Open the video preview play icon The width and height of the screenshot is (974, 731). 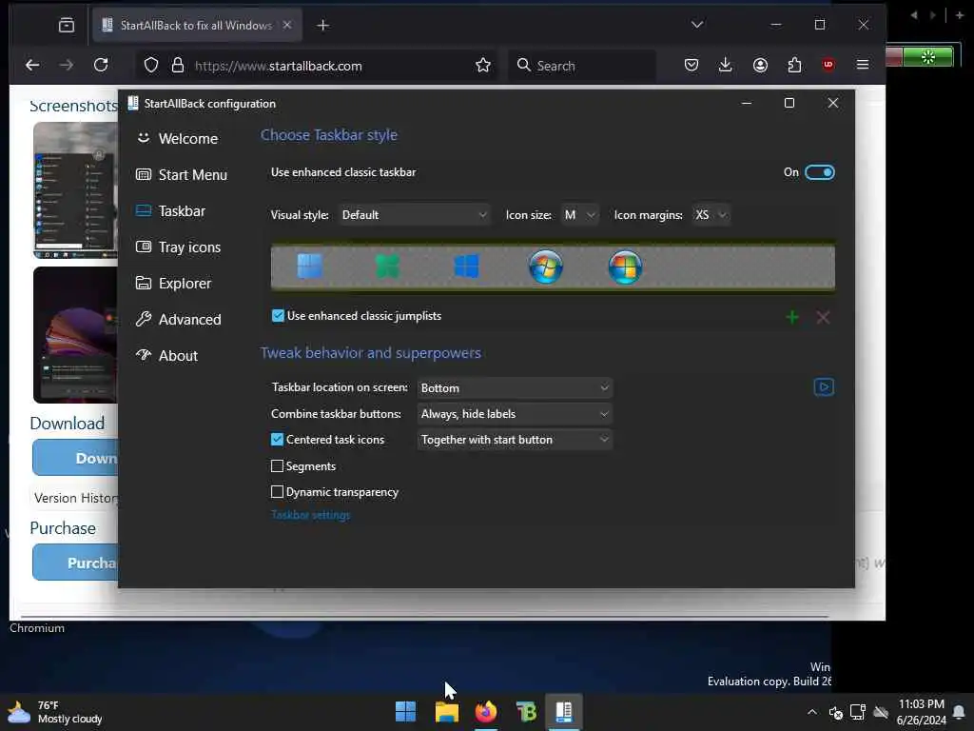coord(824,387)
